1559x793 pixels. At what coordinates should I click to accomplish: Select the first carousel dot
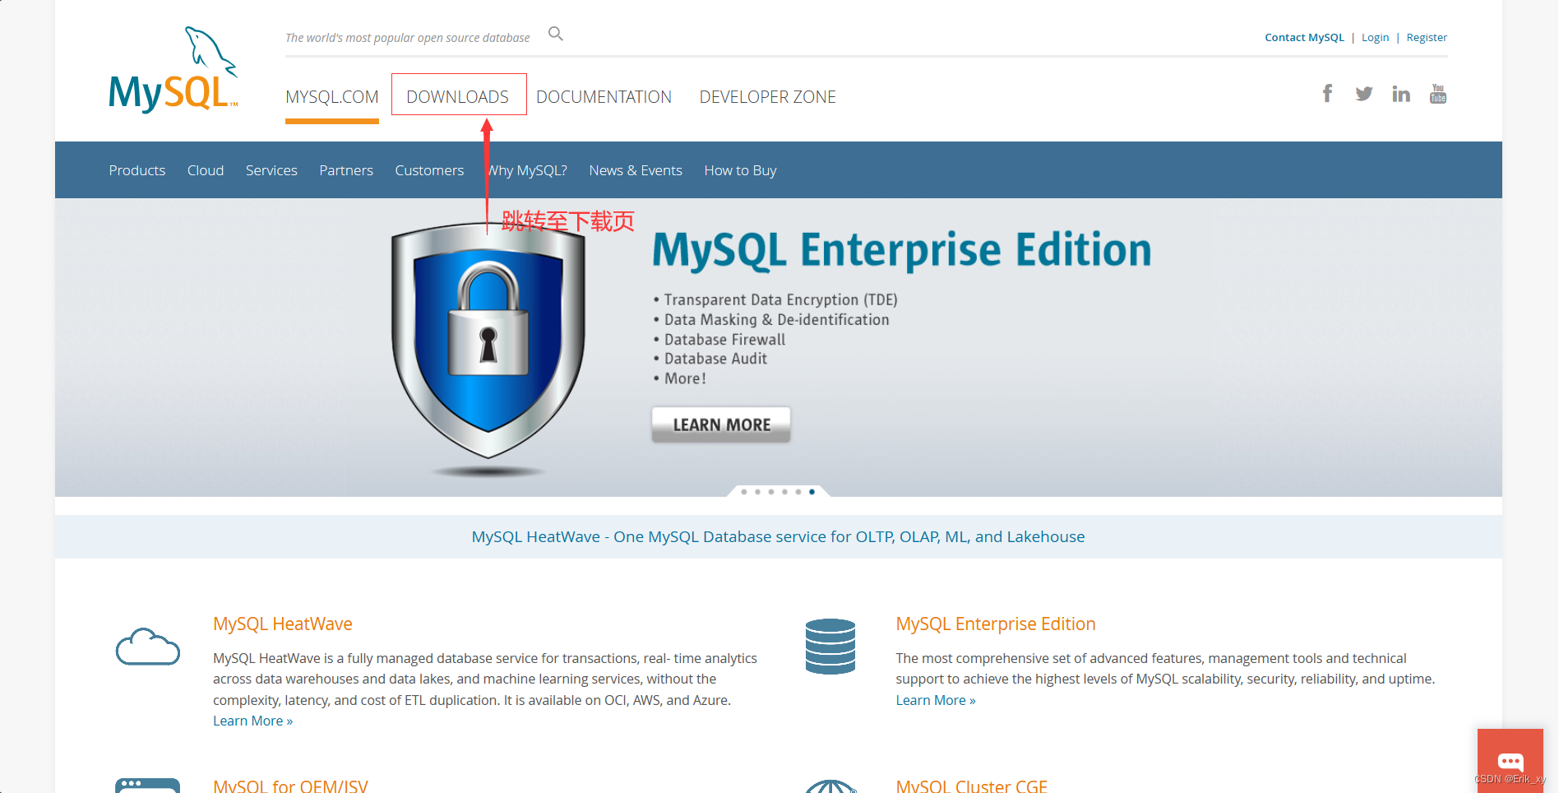744,492
